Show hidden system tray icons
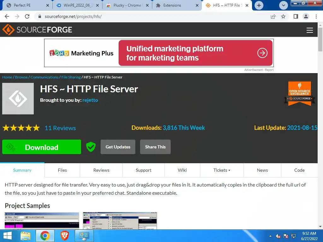Image resolution: width=323 pixels, height=242 pixels. (x=270, y=236)
